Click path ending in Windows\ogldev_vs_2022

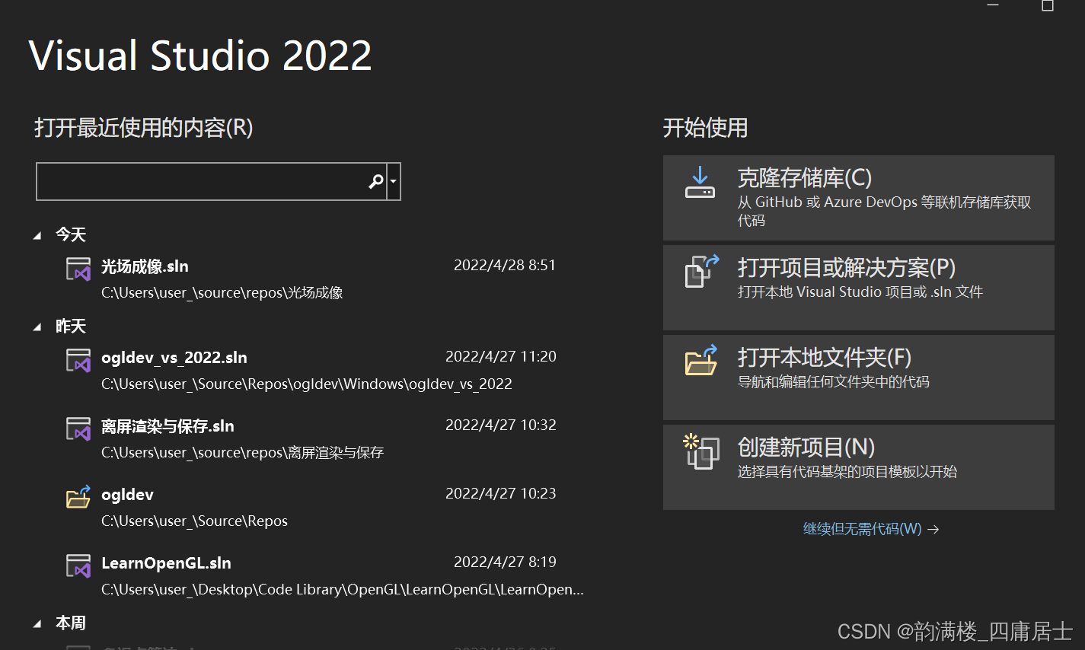(x=307, y=384)
